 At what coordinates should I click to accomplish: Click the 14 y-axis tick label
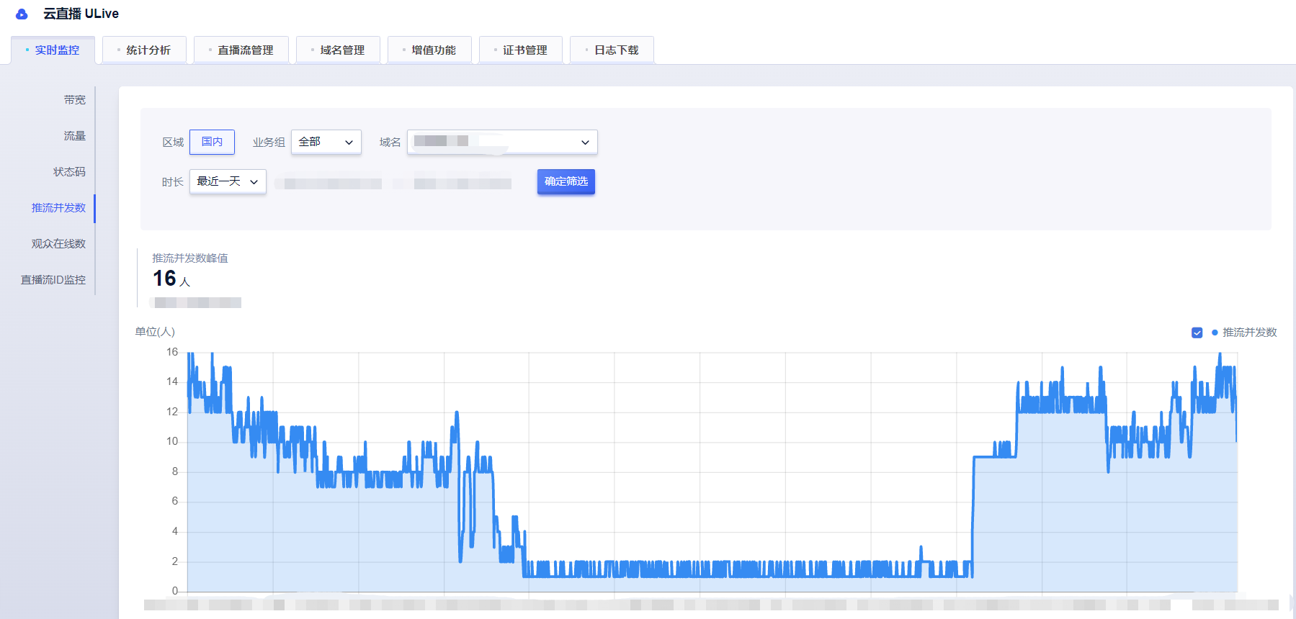tap(172, 381)
